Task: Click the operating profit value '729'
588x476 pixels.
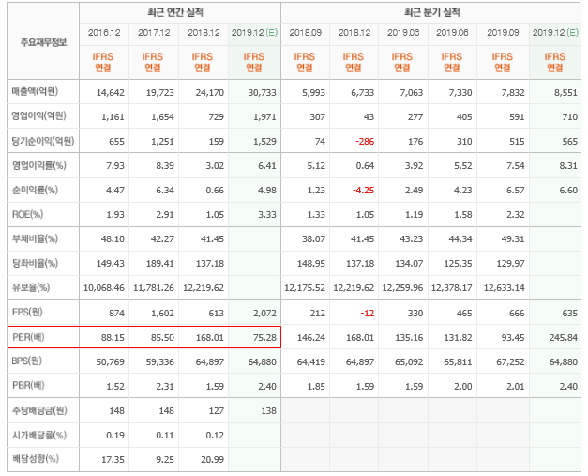Action: point(217,117)
